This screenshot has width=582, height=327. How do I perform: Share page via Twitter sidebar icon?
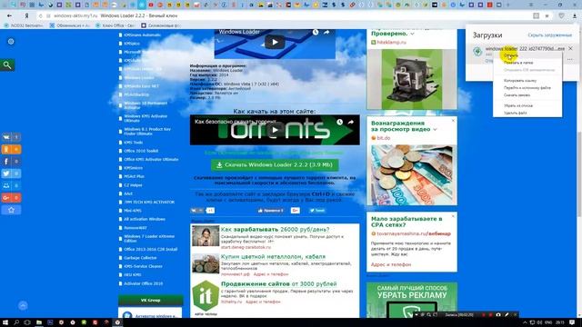[x=6, y=173]
